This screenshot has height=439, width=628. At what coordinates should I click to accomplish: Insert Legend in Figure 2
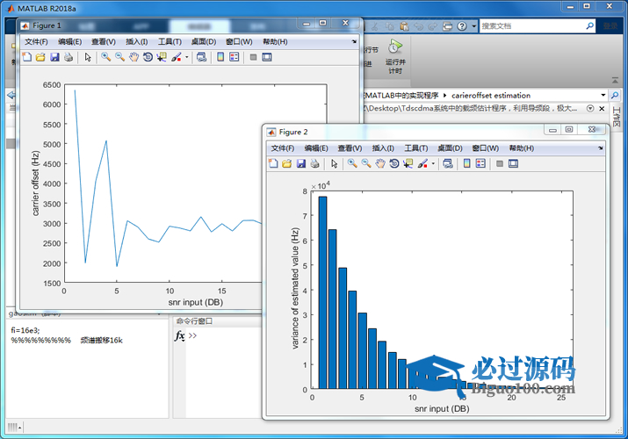(480, 163)
